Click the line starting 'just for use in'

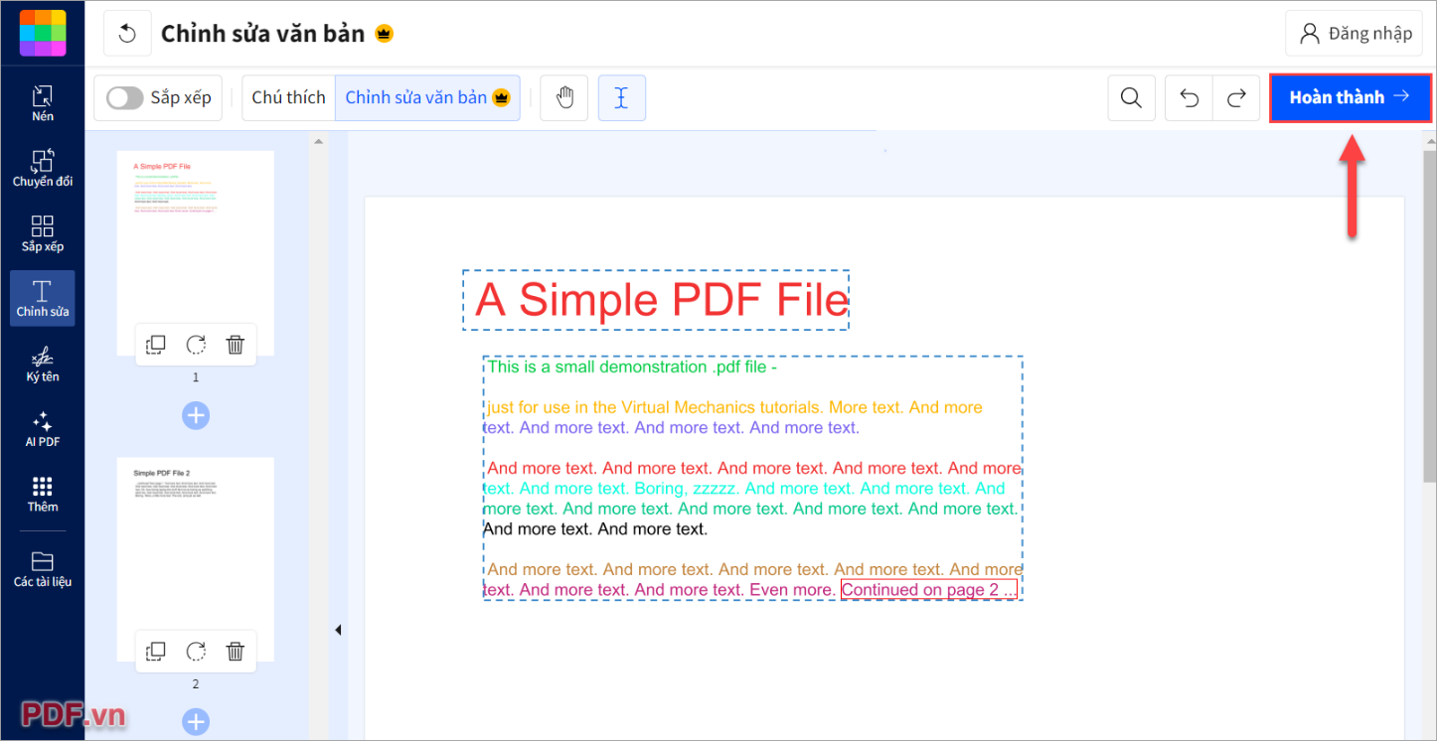tap(734, 407)
